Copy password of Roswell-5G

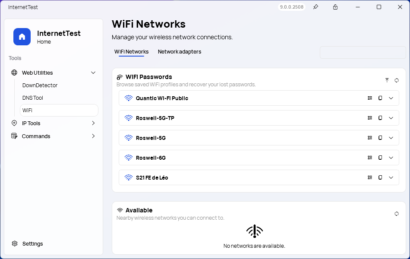[380, 138]
